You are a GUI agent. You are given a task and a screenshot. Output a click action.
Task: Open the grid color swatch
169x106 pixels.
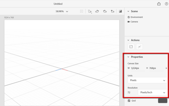163,101
